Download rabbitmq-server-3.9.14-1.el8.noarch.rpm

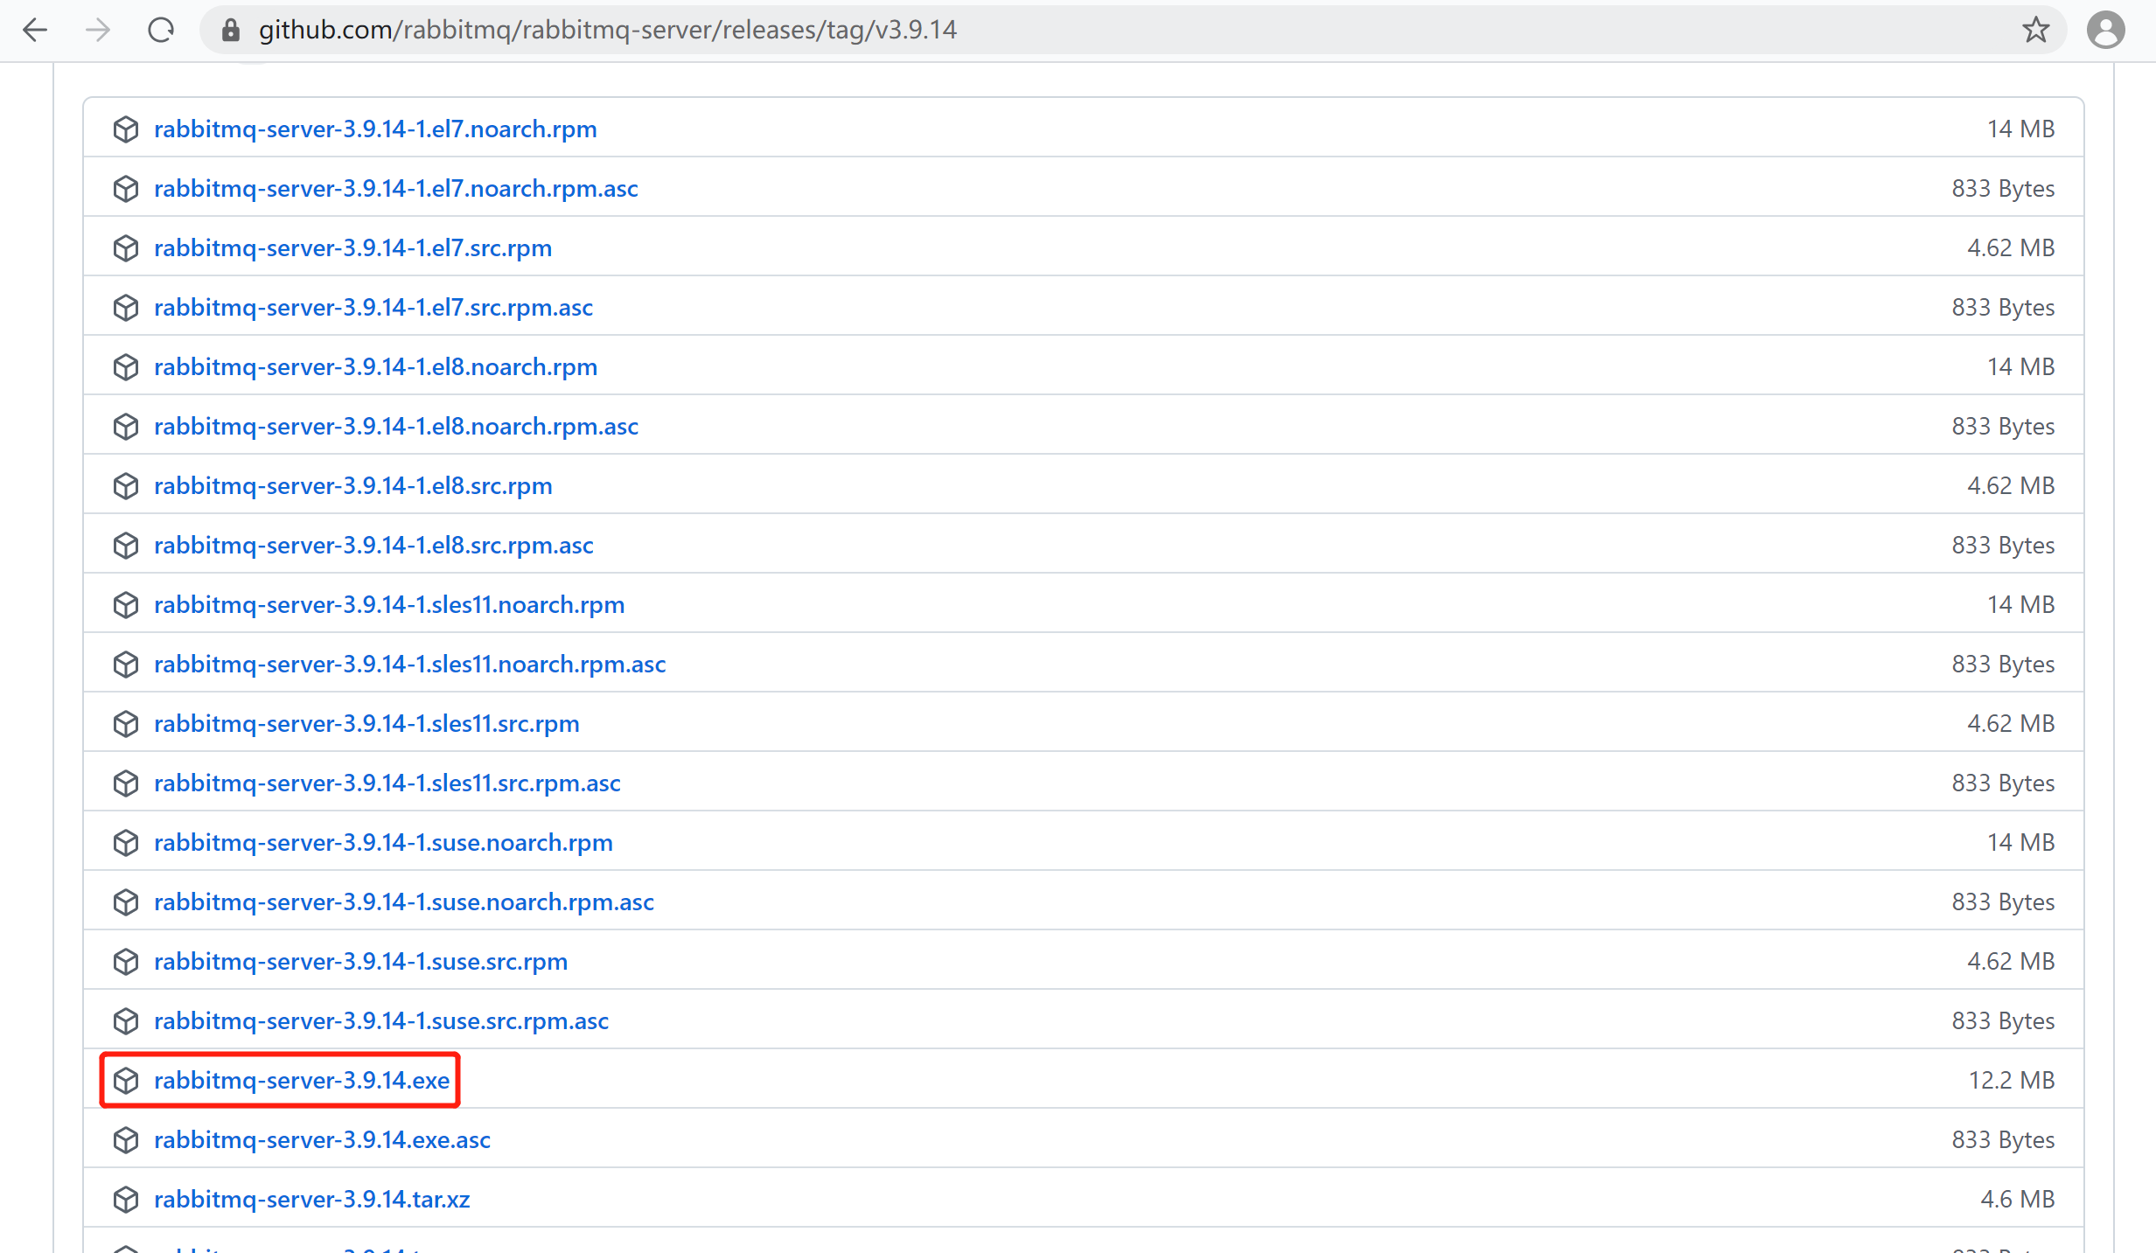coord(376,367)
